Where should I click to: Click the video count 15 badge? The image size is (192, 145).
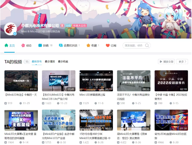(x=27, y=62)
